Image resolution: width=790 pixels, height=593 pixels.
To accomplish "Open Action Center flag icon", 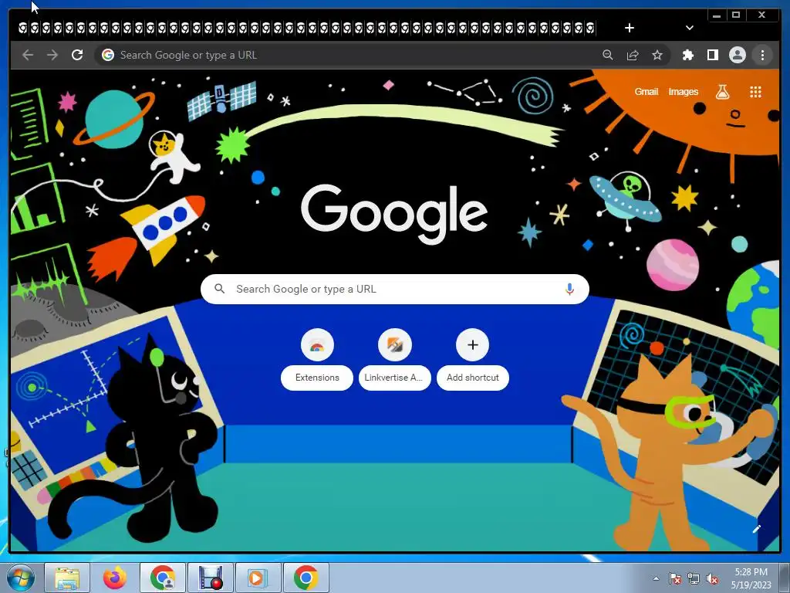I will [674, 578].
